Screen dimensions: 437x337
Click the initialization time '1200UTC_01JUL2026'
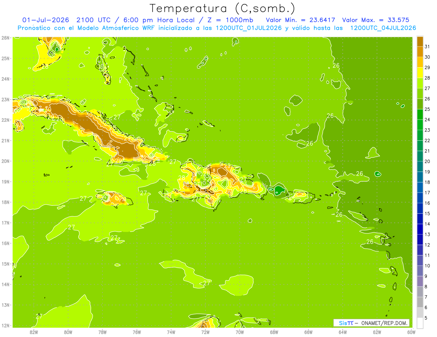tap(249, 28)
